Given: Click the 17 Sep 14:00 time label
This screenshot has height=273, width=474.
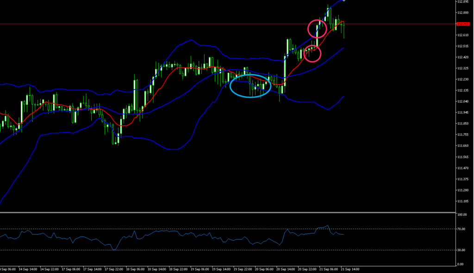Looking at the screenshot, I should tap(92, 269).
